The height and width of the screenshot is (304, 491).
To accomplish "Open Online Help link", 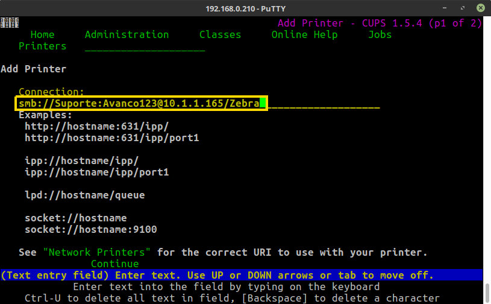I will tap(304, 34).
